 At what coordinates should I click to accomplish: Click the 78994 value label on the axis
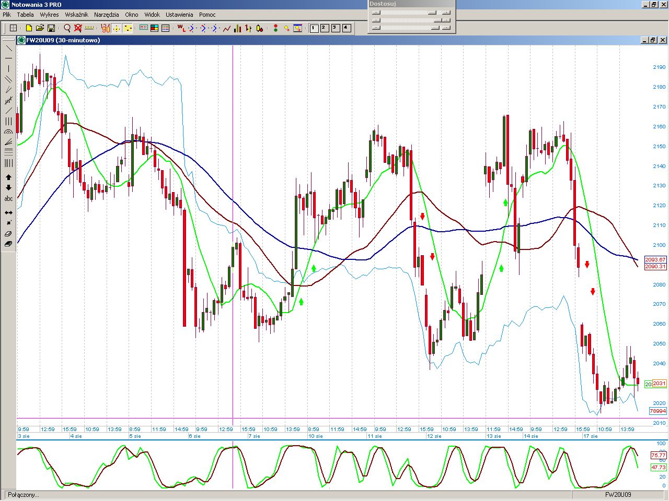pyautogui.click(x=658, y=411)
